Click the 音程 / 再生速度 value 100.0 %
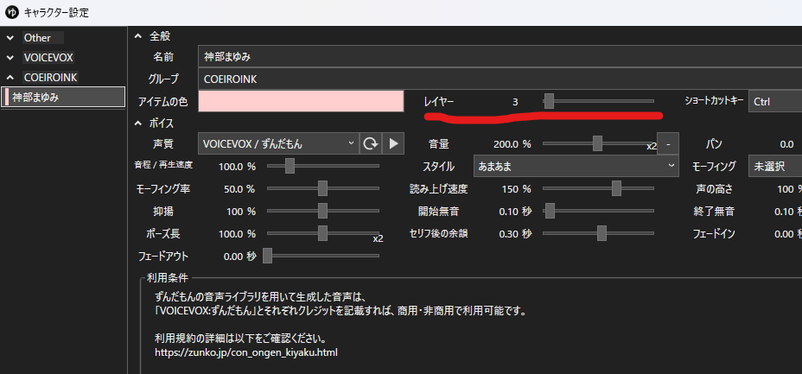This screenshot has width=802, height=374. click(237, 167)
